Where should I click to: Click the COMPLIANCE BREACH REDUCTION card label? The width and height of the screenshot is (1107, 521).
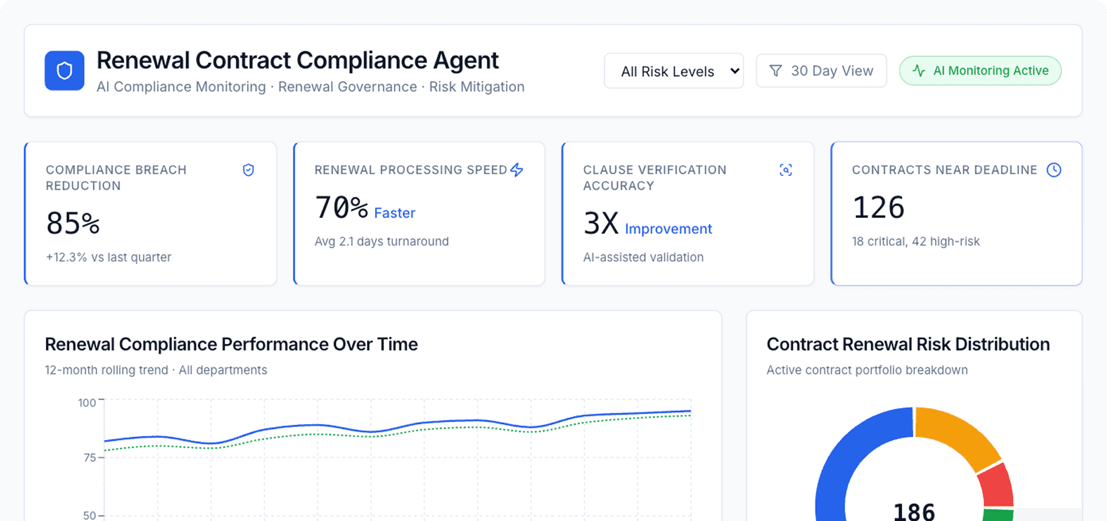116,178
